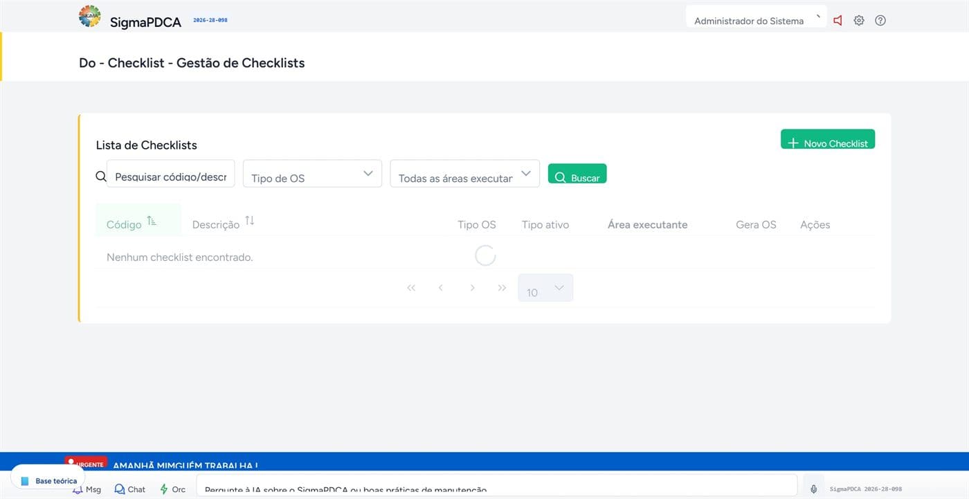Click the SigmaPDCA title text
969x499 pixels.
(145, 22)
